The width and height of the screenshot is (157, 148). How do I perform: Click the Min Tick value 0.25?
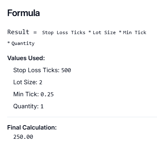point(47,94)
